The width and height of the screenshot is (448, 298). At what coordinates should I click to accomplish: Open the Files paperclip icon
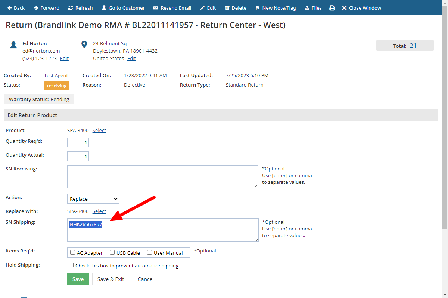[x=307, y=7]
